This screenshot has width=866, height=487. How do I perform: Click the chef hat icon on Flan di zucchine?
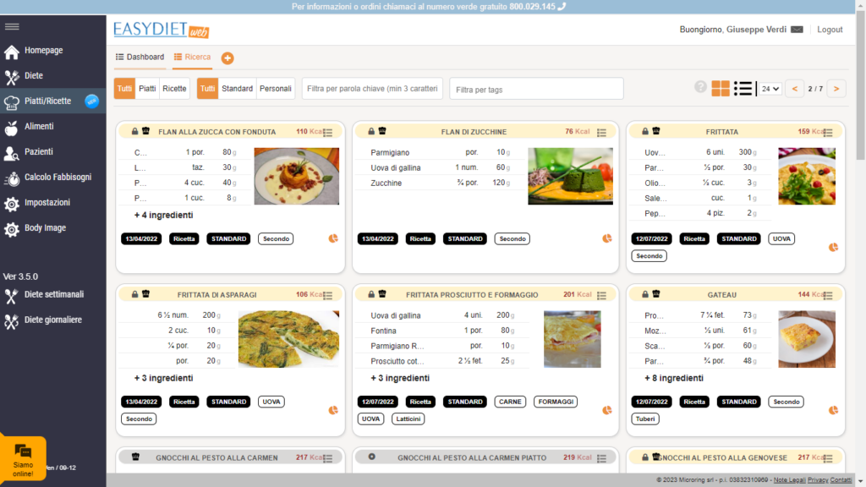(382, 131)
